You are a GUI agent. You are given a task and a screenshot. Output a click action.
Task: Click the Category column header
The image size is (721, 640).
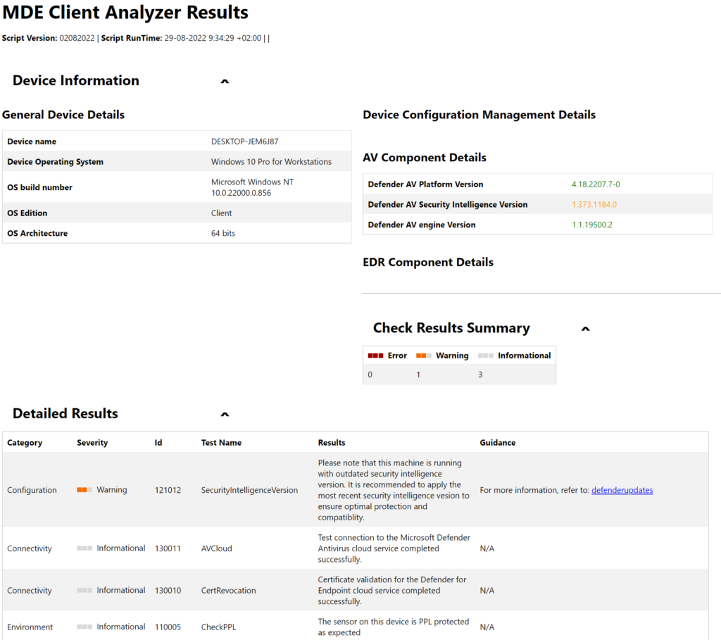click(25, 443)
